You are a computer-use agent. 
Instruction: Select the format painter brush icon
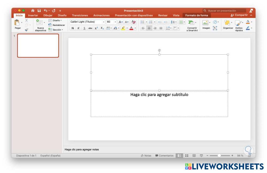pyautogui.click(x=26, y=30)
